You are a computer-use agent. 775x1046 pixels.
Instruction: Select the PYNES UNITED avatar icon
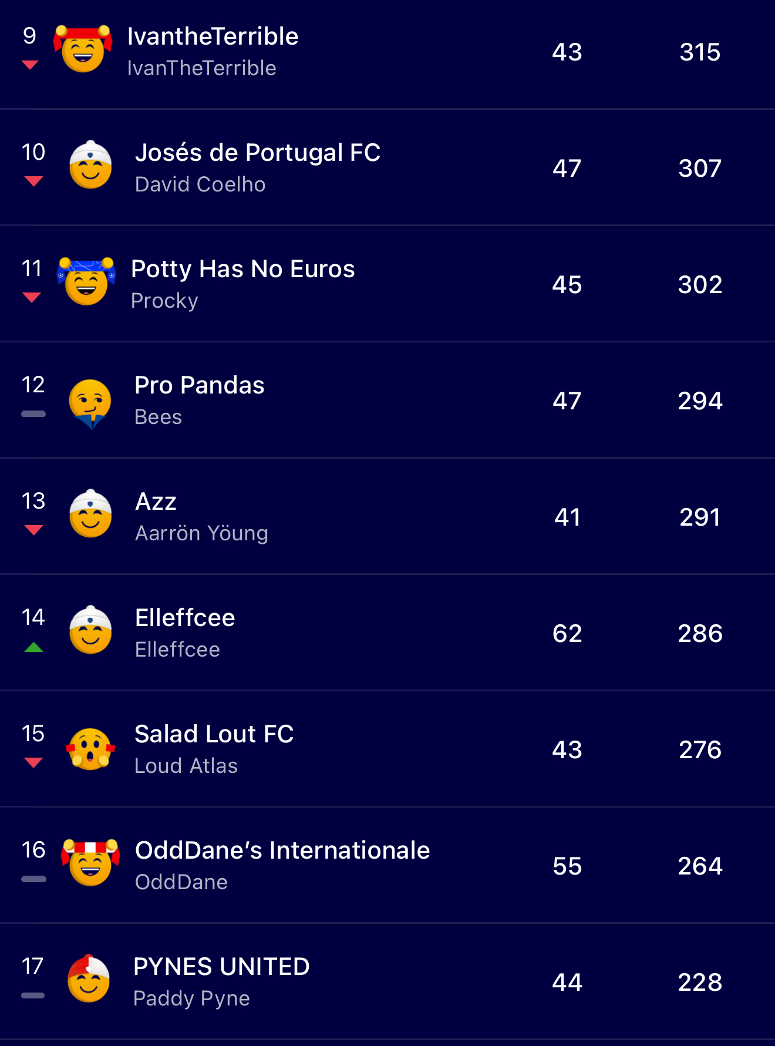click(89, 980)
